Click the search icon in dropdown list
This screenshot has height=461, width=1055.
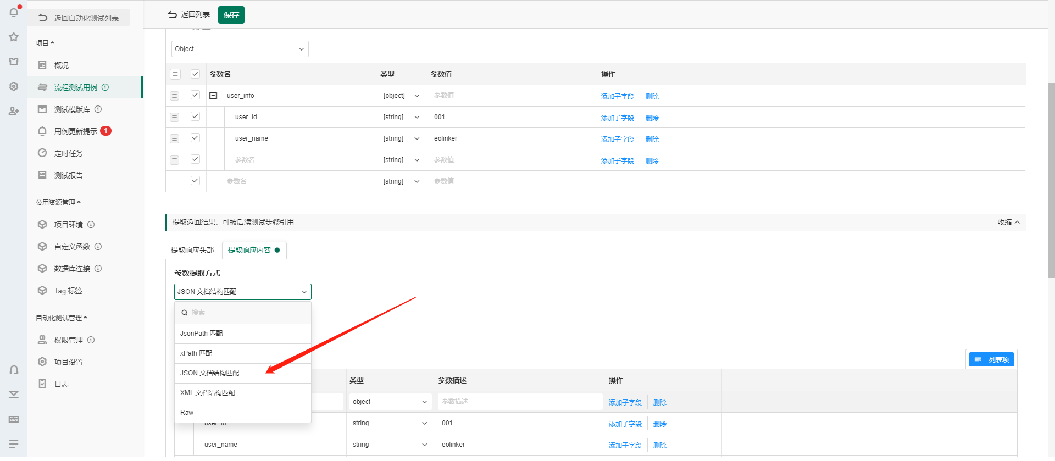pyautogui.click(x=185, y=313)
